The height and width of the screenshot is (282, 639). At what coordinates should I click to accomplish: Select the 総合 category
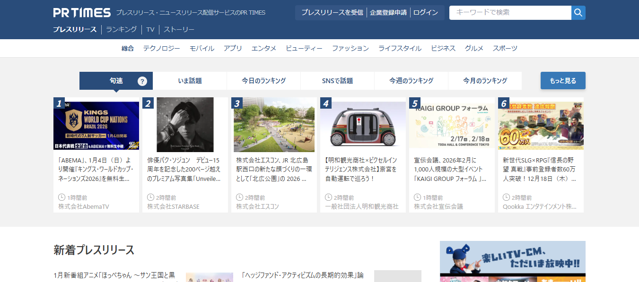tap(128, 48)
